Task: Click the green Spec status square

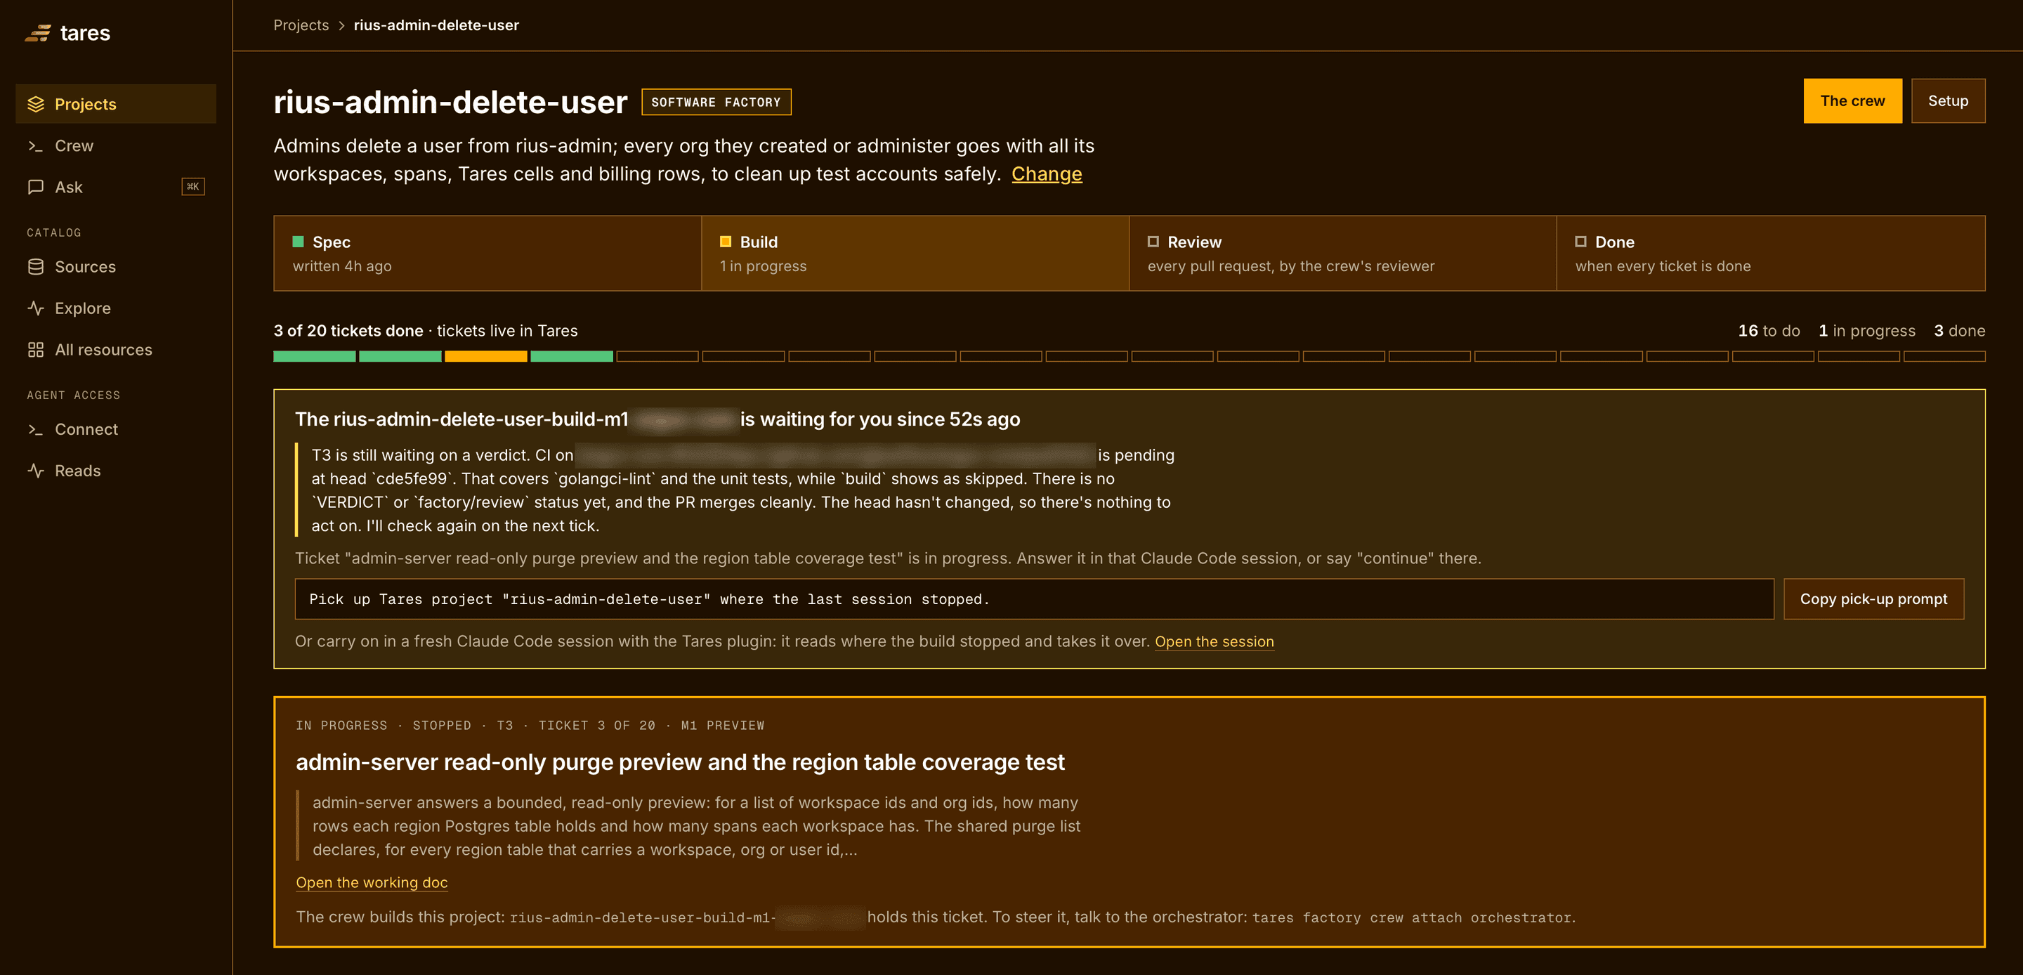Action: [x=299, y=241]
